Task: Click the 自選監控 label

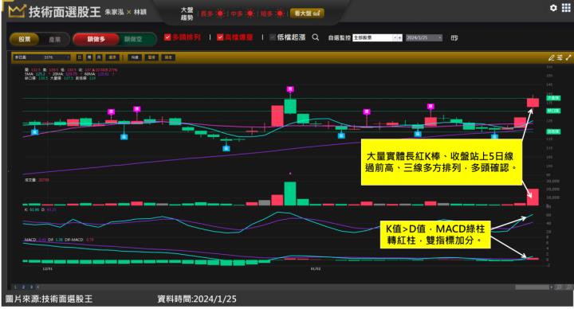Action: [x=340, y=37]
